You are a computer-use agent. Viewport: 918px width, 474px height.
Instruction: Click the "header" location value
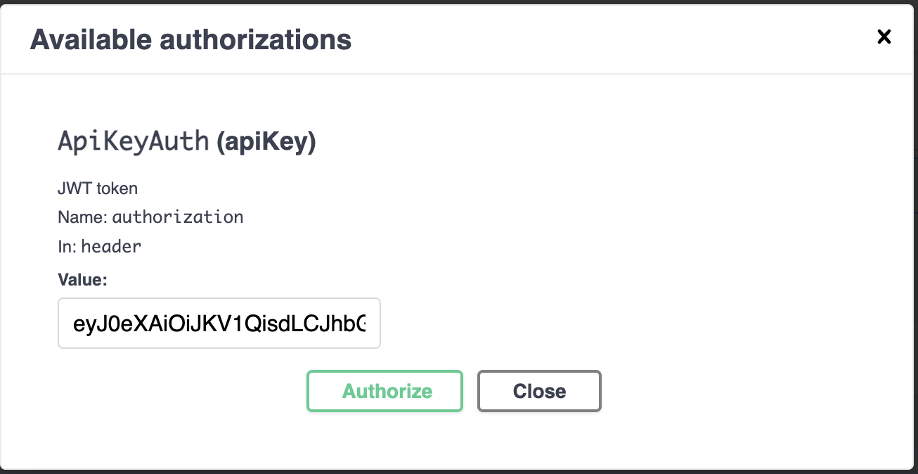tap(111, 246)
